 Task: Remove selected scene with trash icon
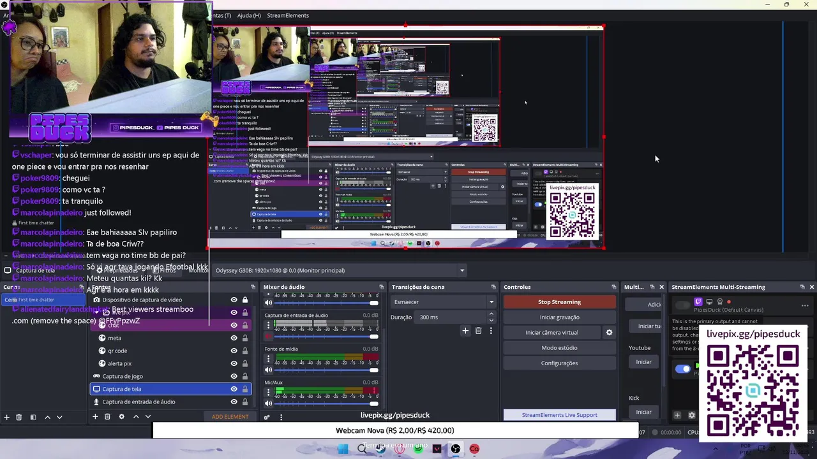coord(19,417)
